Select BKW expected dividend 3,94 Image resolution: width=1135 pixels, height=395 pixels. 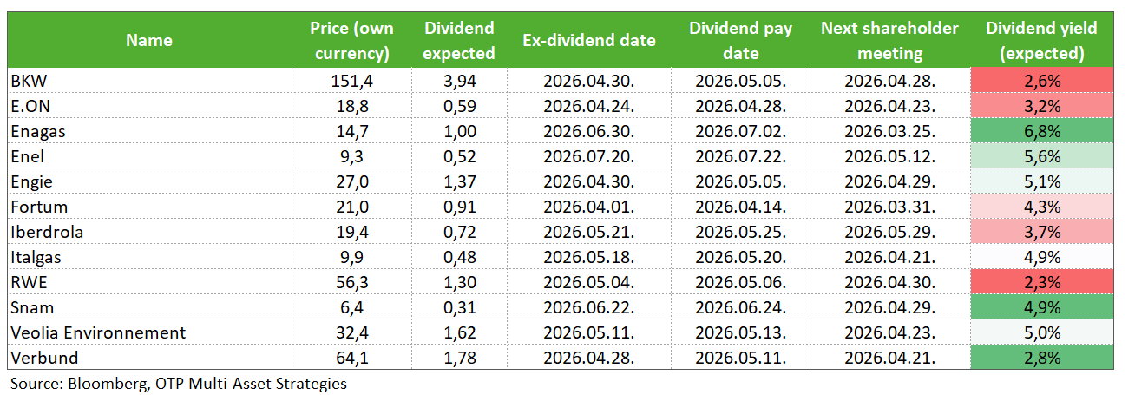pos(459,81)
